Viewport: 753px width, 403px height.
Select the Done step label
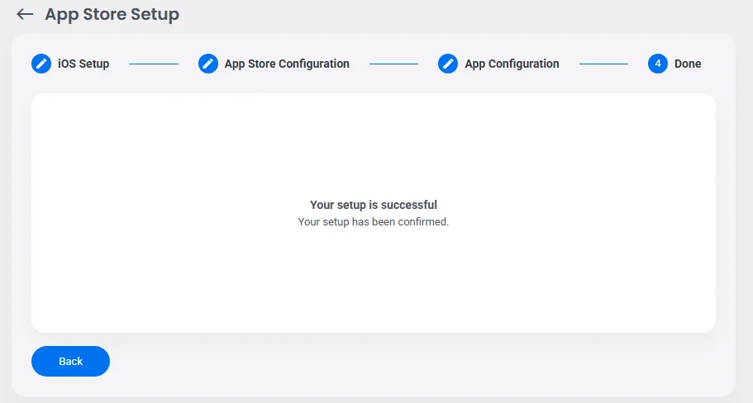pyautogui.click(x=688, y=64)
